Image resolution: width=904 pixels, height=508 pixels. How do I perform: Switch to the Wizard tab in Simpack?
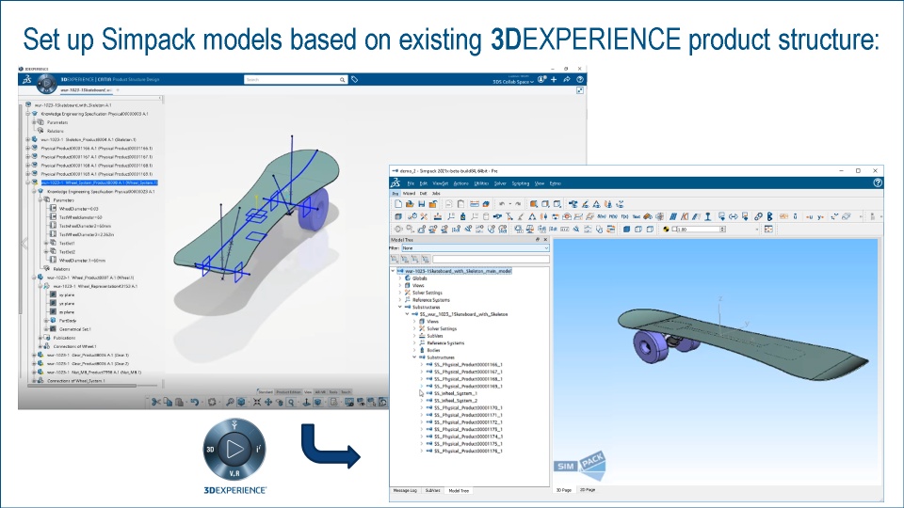pyautogui.click(x=409, y=194)
